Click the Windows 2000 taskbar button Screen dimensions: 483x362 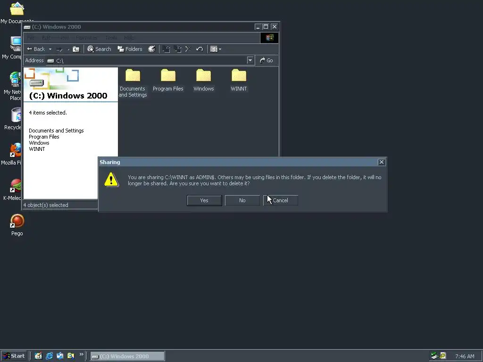pyautogui.click(x=127, y=356)
